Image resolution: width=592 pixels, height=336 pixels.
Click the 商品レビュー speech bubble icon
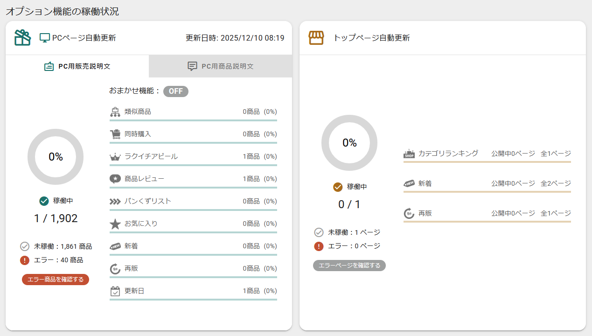click(x=115, y=179)
